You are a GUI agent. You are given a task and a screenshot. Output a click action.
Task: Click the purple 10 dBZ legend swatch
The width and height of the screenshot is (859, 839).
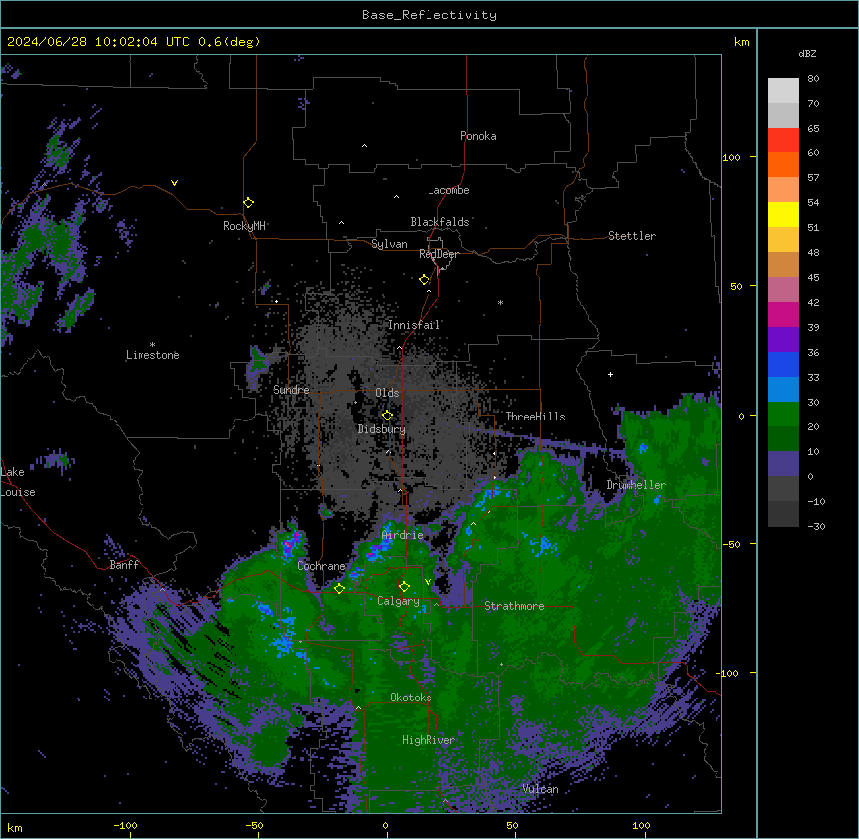tap(783, 464)
